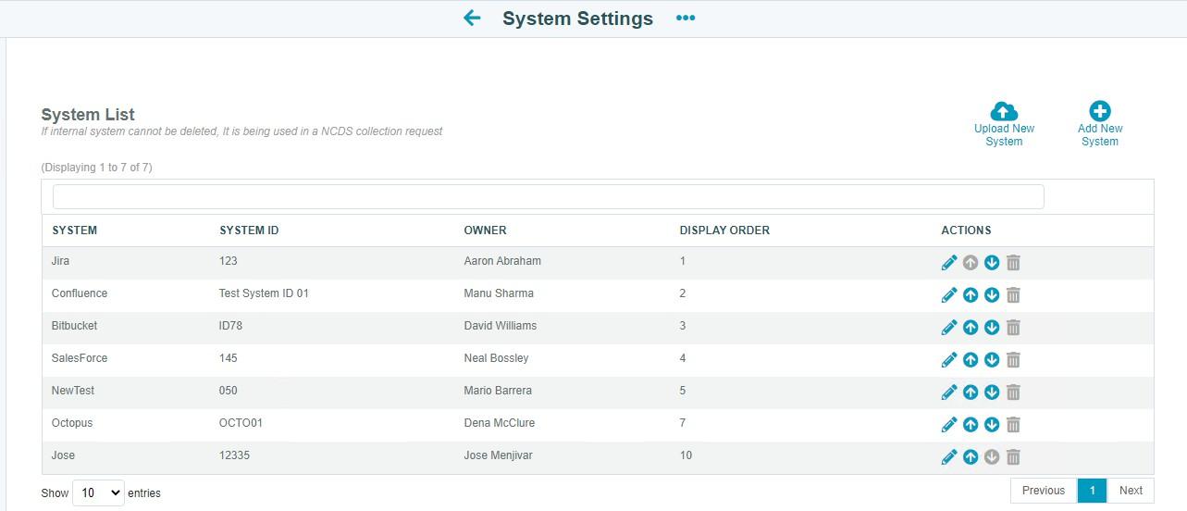Click owner Dena McClure
This screenshot has height=511, width=1187.
click(500, 423)
